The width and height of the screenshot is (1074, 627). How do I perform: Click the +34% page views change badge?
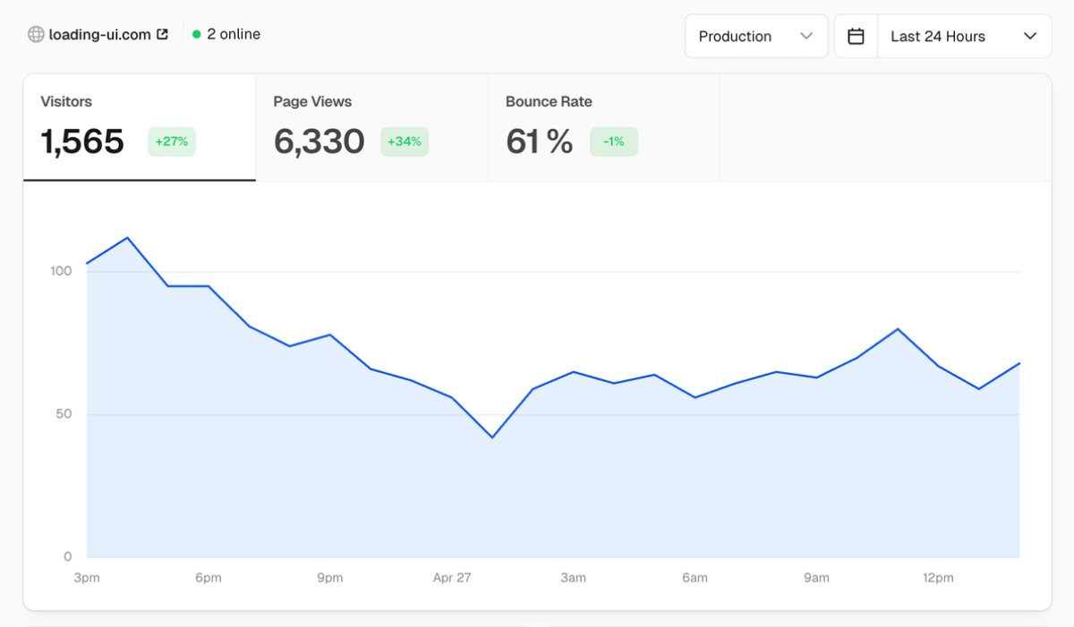(x=405, y=141)
